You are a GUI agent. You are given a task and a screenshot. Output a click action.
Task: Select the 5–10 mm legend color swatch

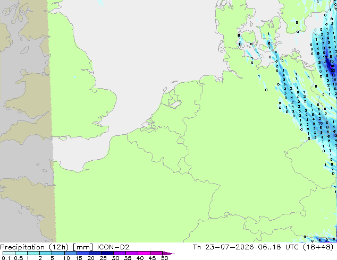(58, 253)
